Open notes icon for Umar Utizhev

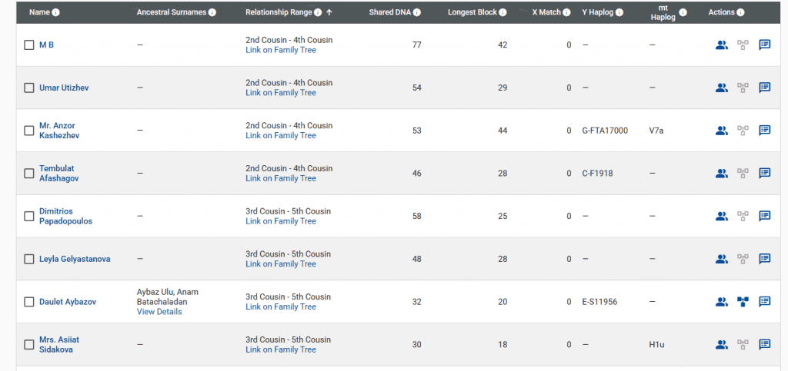765,88
